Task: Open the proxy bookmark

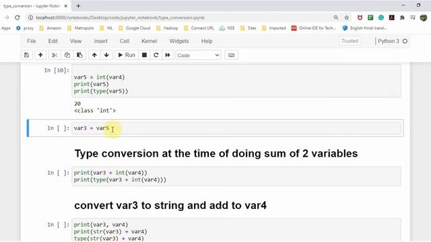Action: [x=25, y=28]
